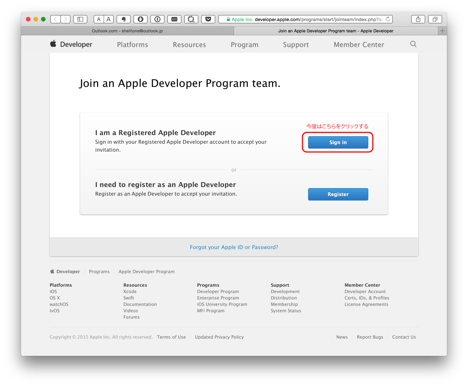Open the Membership support link
This screenshot has width=468, height=386.
click(x=284, y=304)
